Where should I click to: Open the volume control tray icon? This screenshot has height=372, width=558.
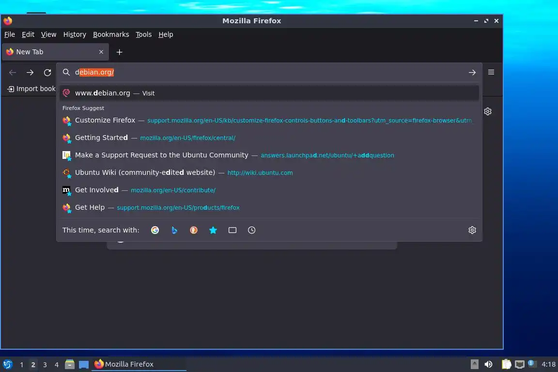(x=488, y=364)
